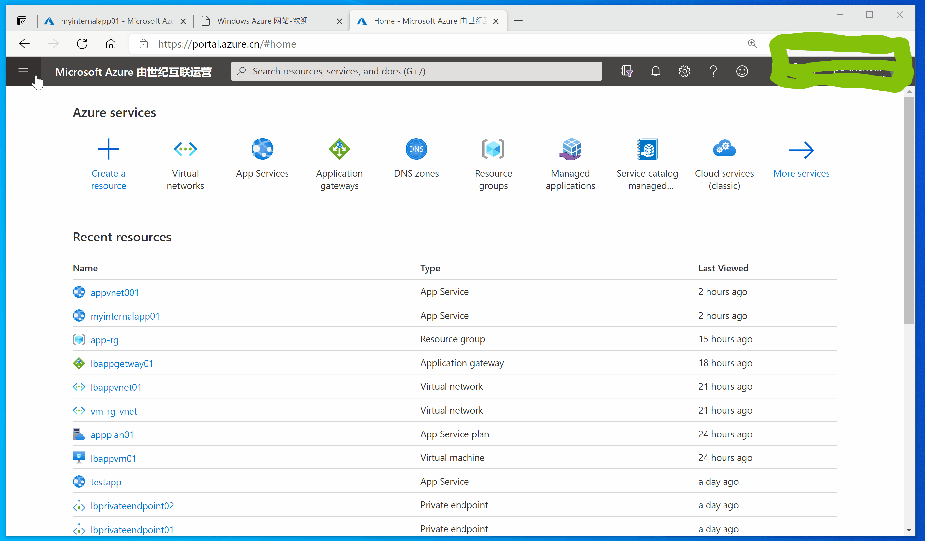Click the browser refresh button
The image size is (925, 541).
pos(82,44)
